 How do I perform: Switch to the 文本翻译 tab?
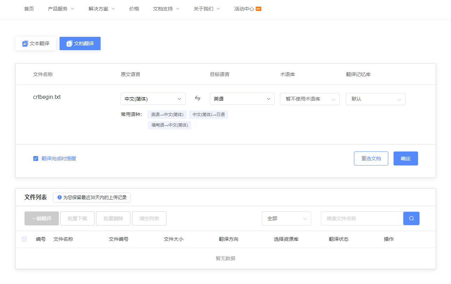point(36,44)
